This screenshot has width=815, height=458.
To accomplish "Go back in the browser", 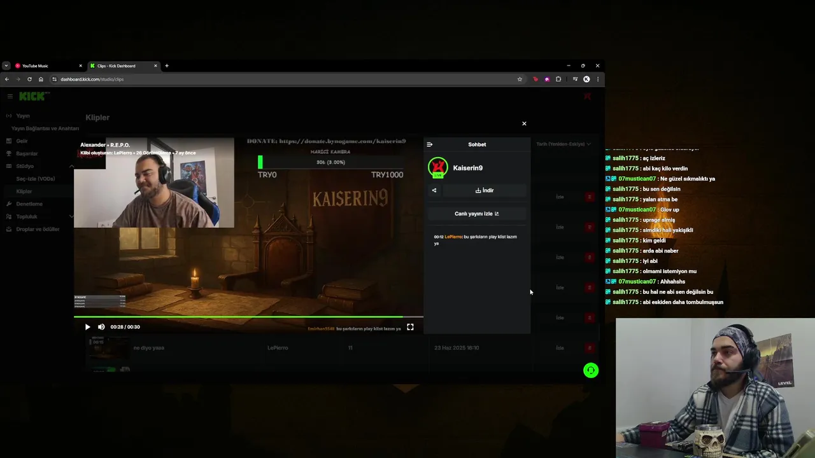I will click(7, 80).
